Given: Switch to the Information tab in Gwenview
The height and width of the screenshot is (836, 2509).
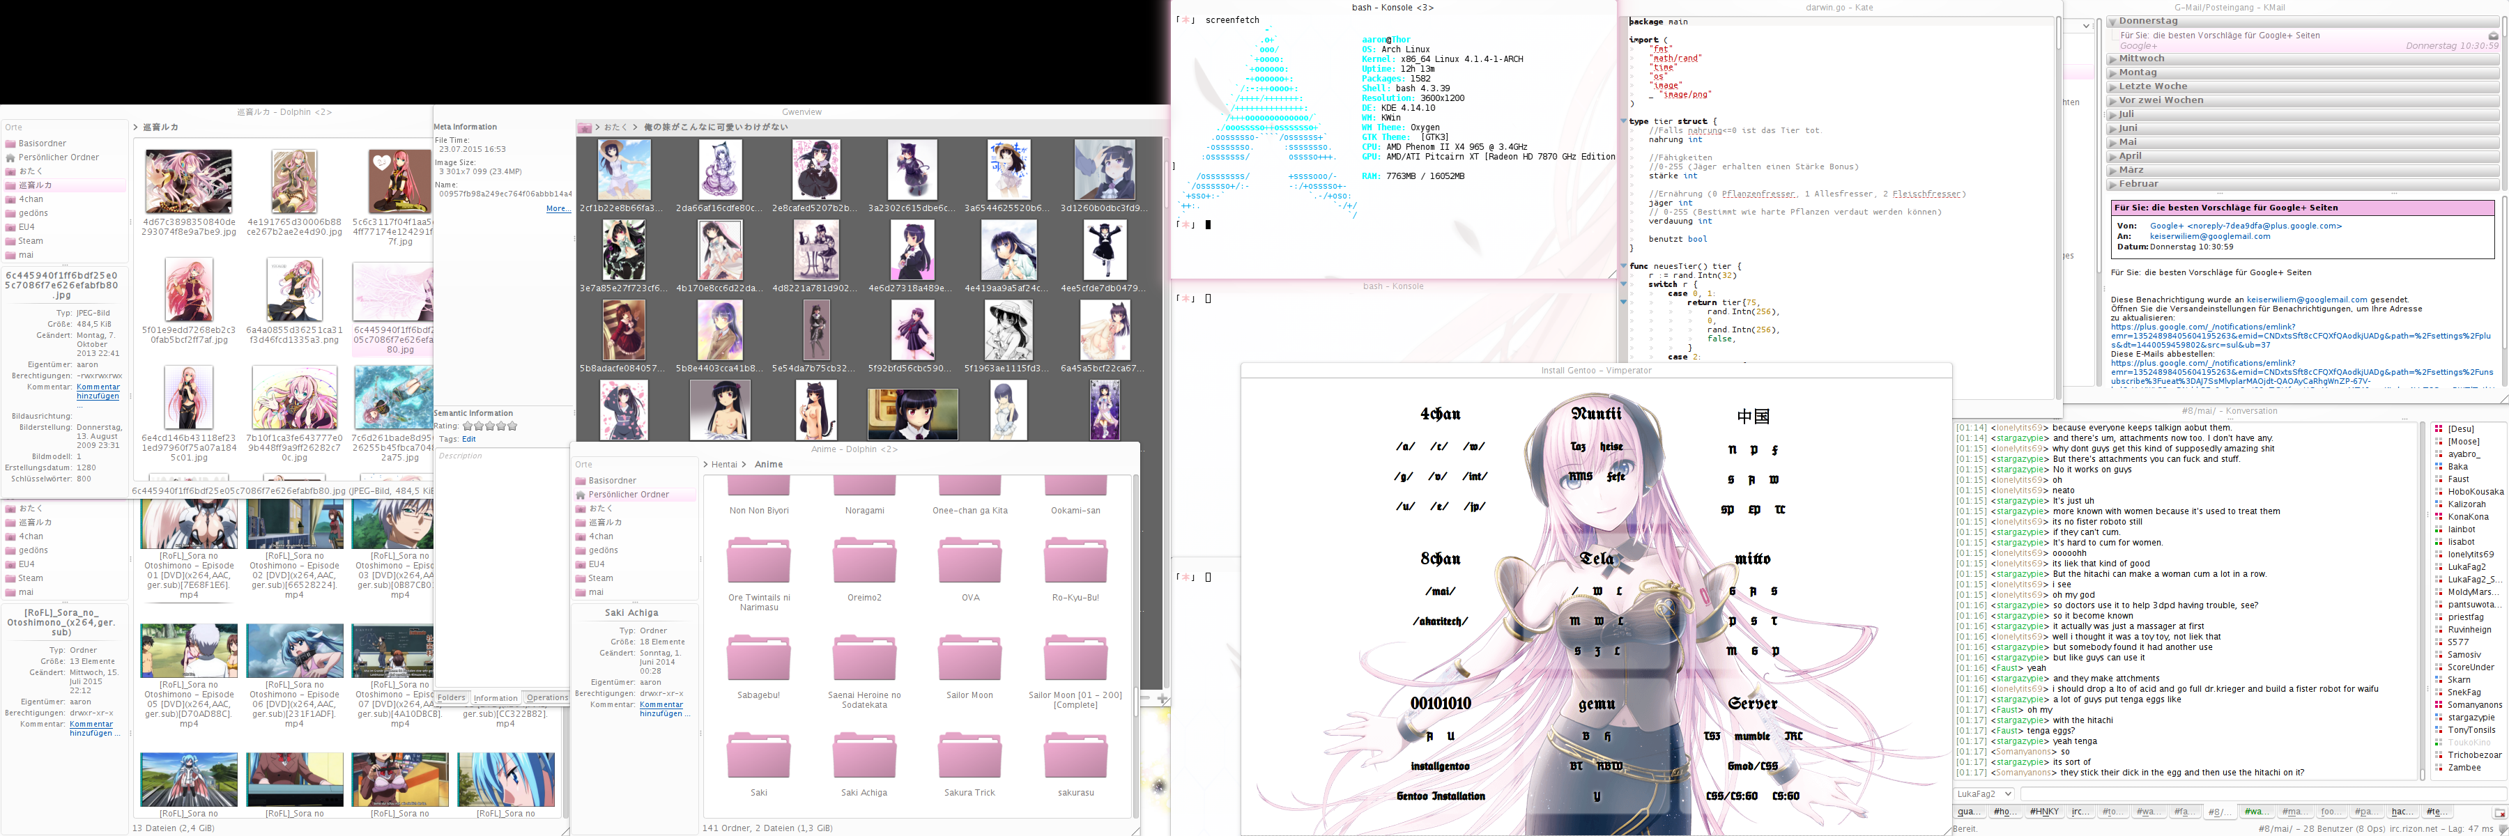Looking at the screenshot, I should coord(496,698).
